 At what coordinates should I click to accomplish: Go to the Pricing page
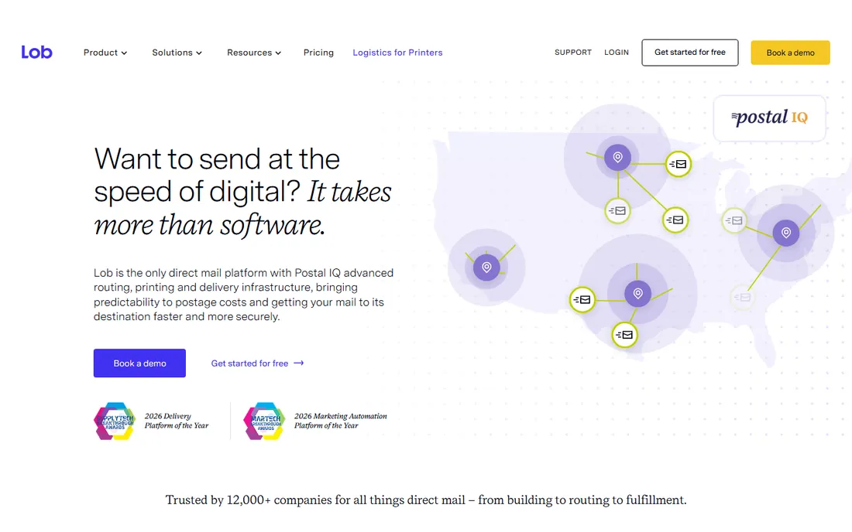318,53
